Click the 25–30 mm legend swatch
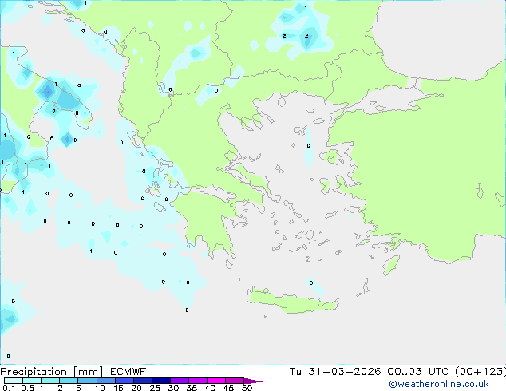506x391 pixels. coord(160,381)
